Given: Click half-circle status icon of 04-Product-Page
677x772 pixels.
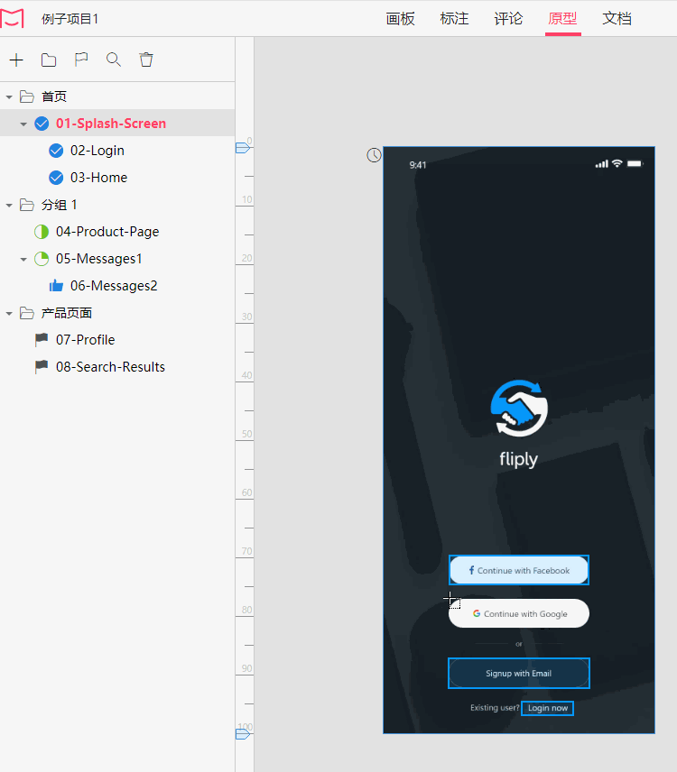Looking at the screenshot, I should [42, 232].
